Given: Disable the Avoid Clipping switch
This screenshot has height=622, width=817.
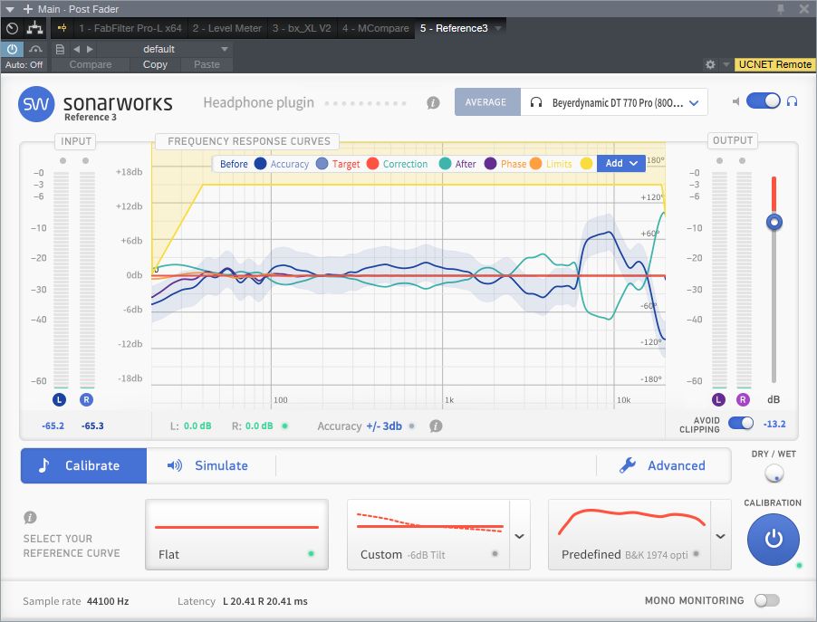Looking at the screenshot, I should point(741,423).
